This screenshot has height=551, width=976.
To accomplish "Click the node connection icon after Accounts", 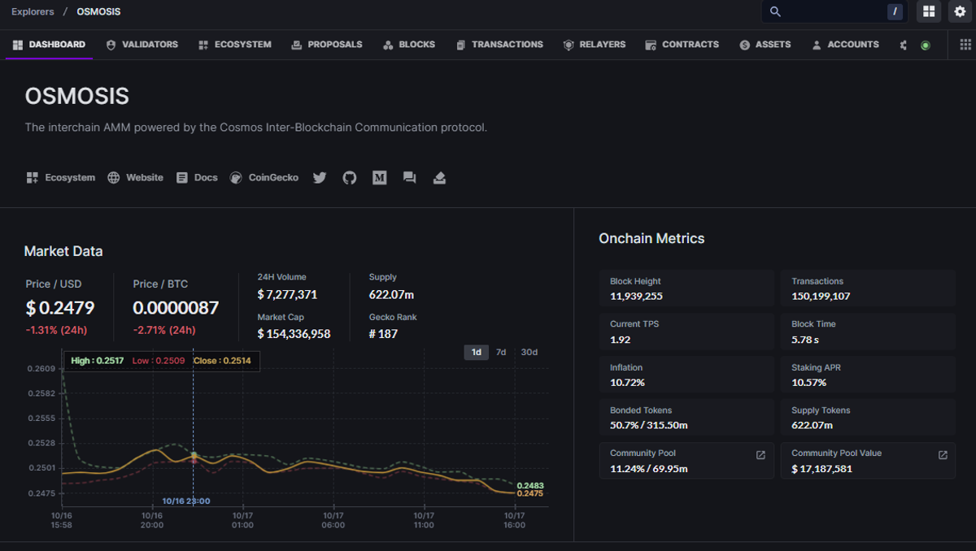I will point(904,46).
